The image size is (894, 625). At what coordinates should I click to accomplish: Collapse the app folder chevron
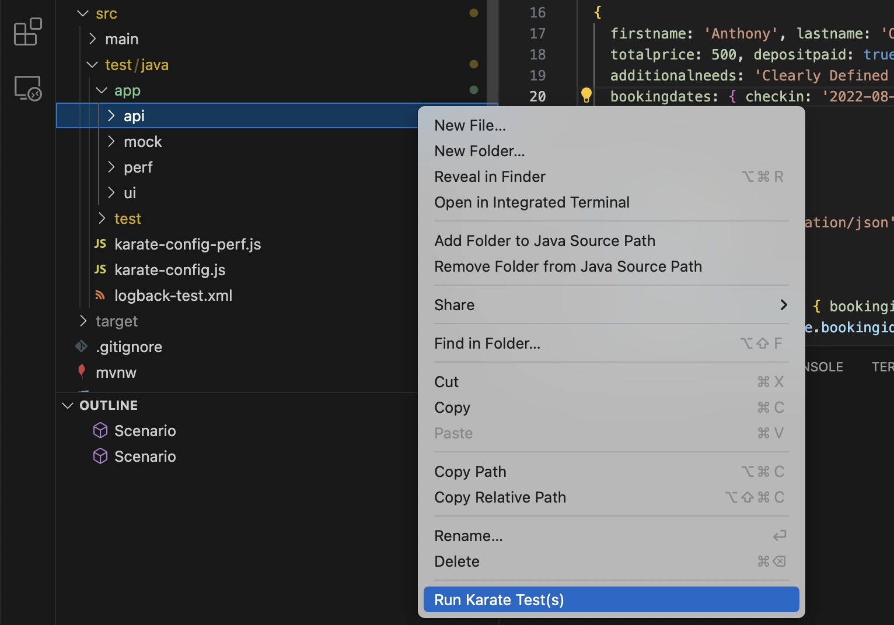pyautogui.click(x=102, y=90)
